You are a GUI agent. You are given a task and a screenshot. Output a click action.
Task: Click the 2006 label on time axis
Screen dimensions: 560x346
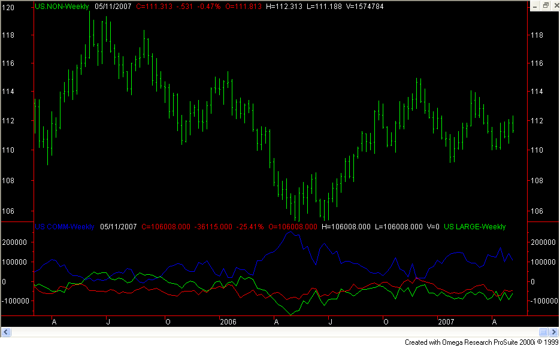pyautogui.click(x=228, y=322)
